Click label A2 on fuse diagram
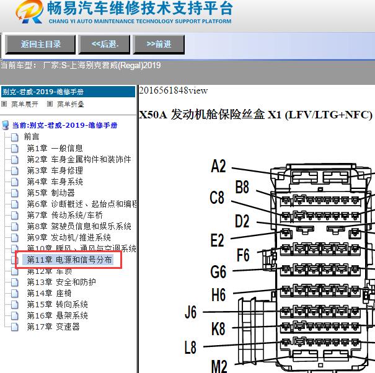The height and width of the screenshot is (373, 375). coord(218,167)
